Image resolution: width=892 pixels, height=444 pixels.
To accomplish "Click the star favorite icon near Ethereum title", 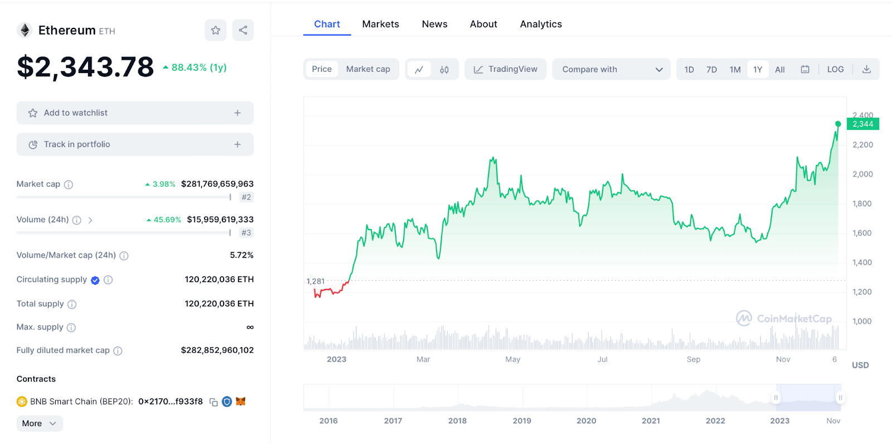I will point(216,30).
